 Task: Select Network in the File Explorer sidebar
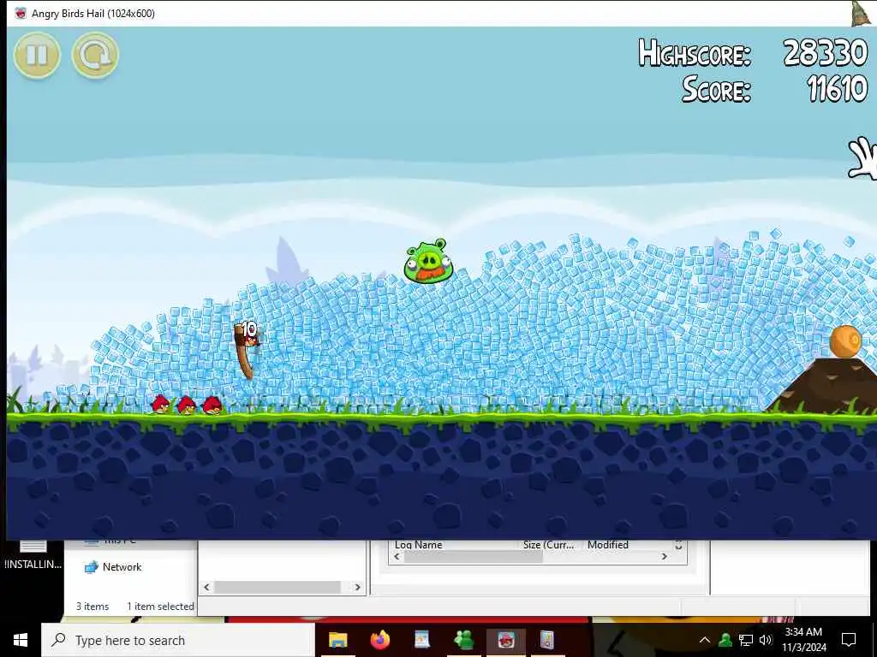click(113, 567)
